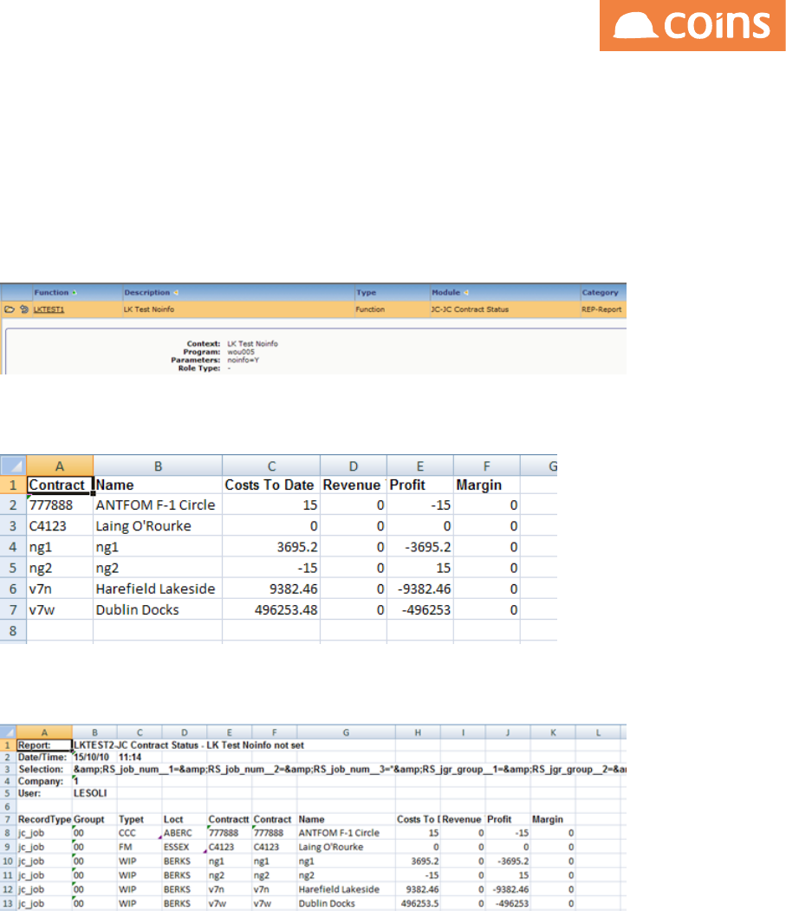Screen dimensions: 786x911
Task: Click the 'Costs To Date' header cell in C1
Action: [271, 485]
